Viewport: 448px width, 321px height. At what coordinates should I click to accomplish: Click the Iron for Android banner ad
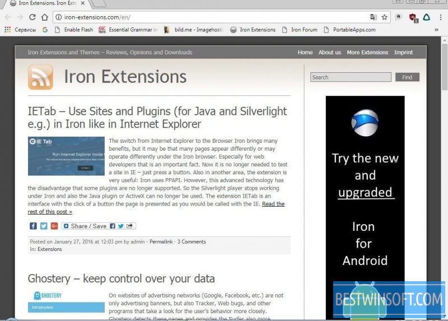(x=365, y=207)
